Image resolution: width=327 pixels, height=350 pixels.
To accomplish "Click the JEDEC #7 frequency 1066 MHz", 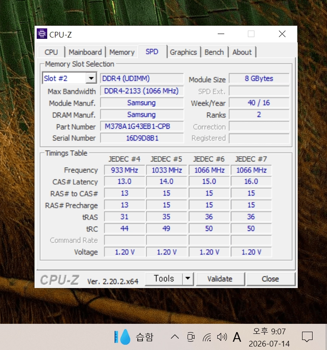I will (251, 170).
